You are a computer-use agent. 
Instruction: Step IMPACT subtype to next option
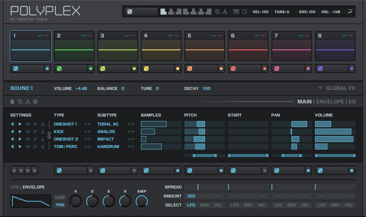click(x=134, y=139)
